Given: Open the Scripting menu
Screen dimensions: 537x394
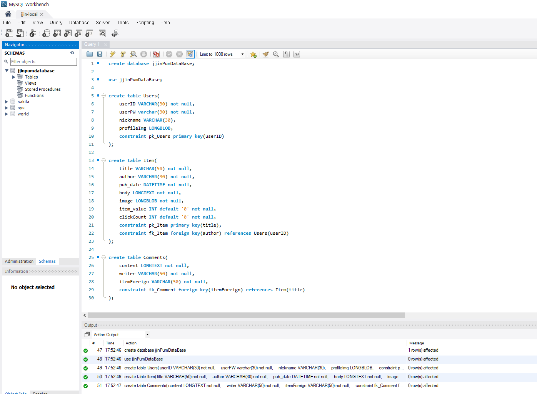Looking at the screenshot, I should [145, 23].
